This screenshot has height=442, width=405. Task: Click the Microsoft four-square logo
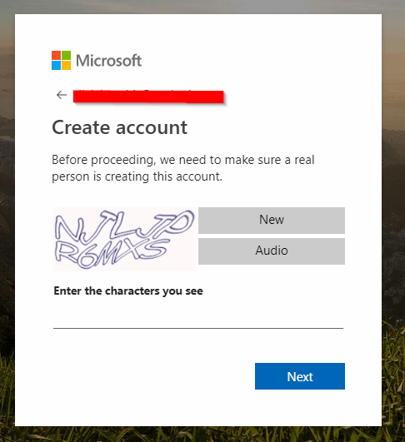61,60
